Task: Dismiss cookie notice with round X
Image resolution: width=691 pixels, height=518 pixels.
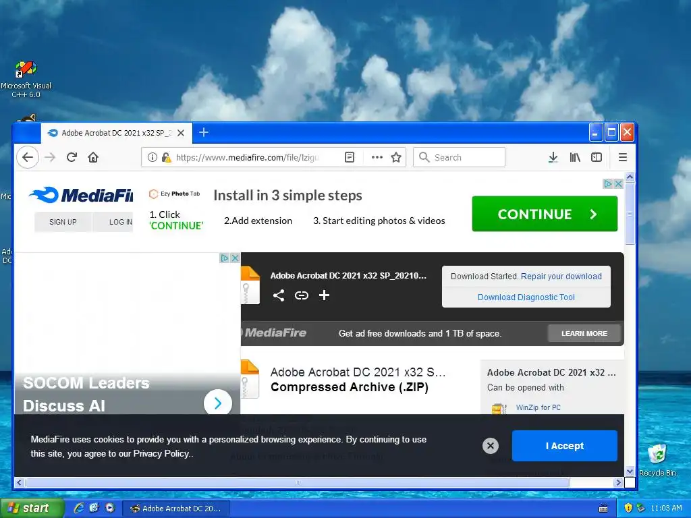Action: [491, 446]
